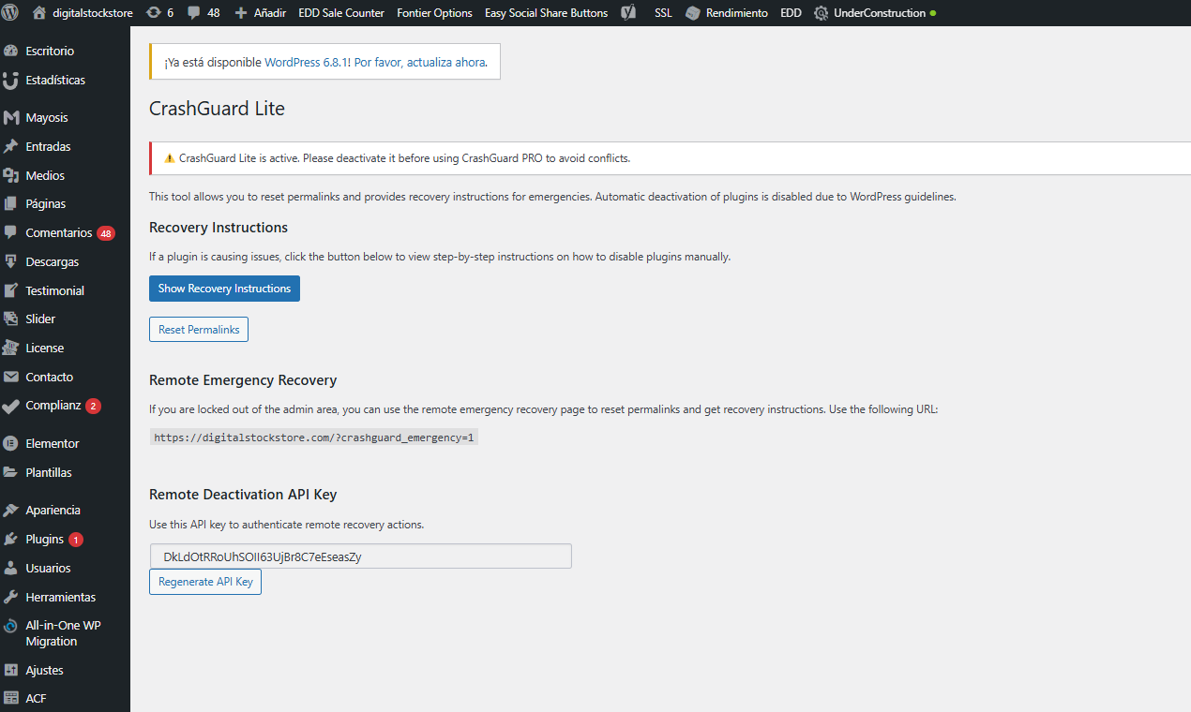Open Contacto in the sidebar
1191x712 pixels.
[x=65, y=377]
